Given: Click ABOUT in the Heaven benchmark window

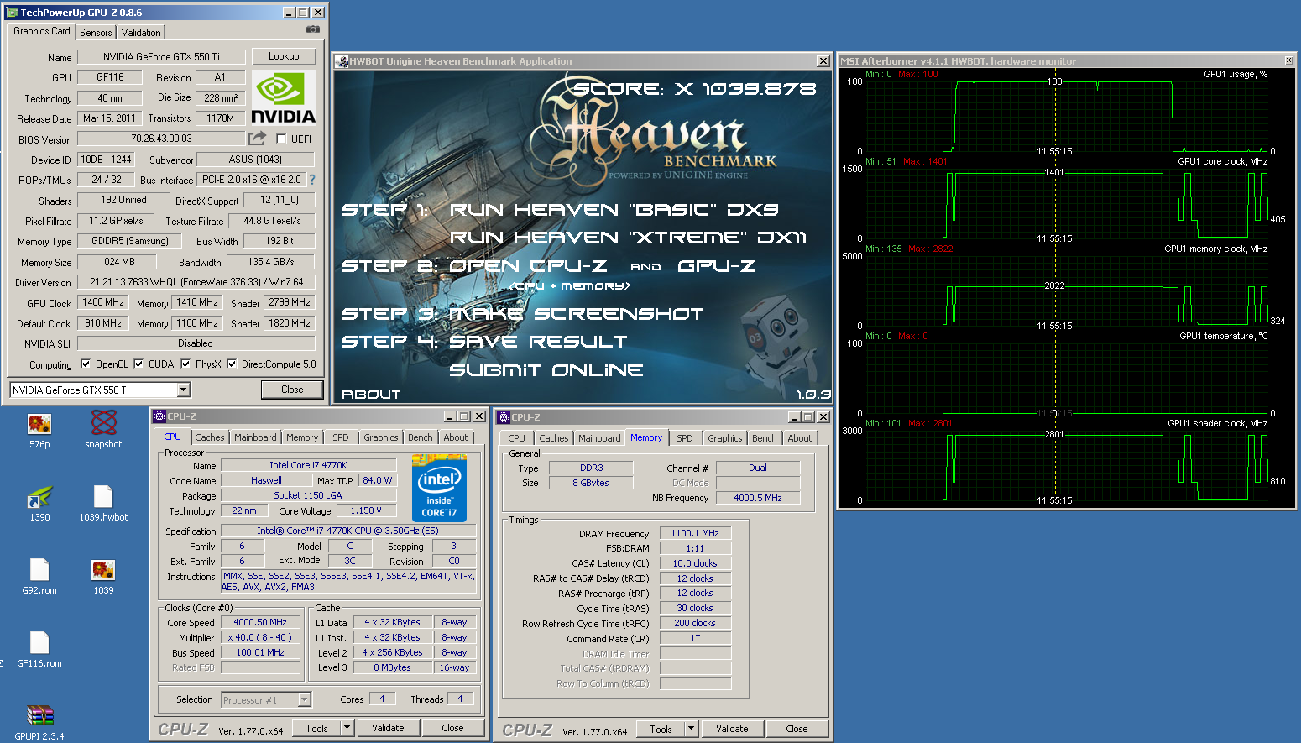Looking at the screenshot, I should point(371,395).
